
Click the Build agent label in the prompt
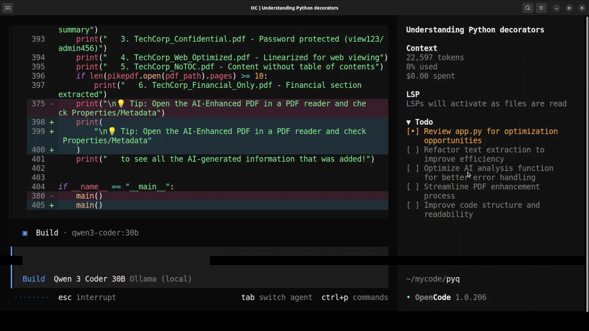coord(34,279)
